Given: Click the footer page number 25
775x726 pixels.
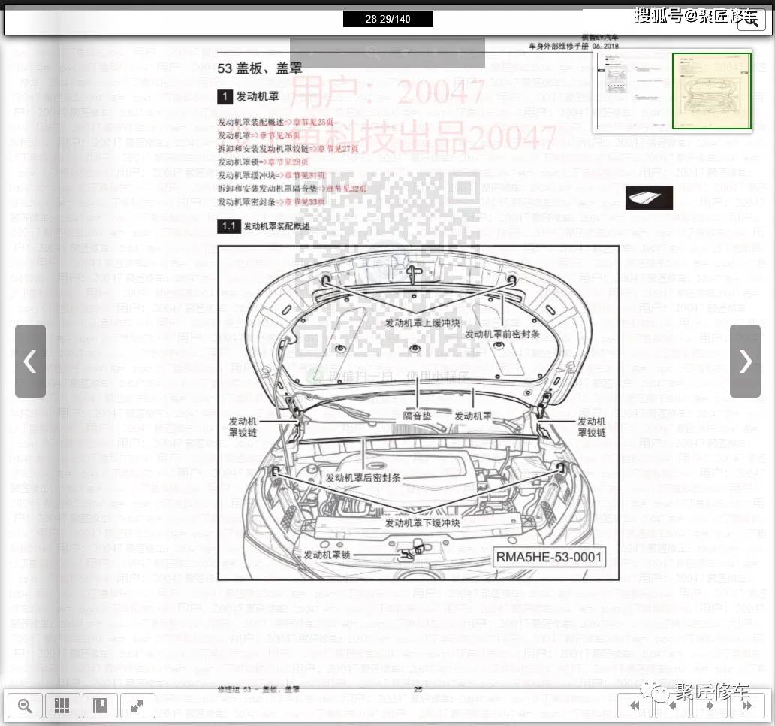Looking at the screenshot, I should coord(418,689).
